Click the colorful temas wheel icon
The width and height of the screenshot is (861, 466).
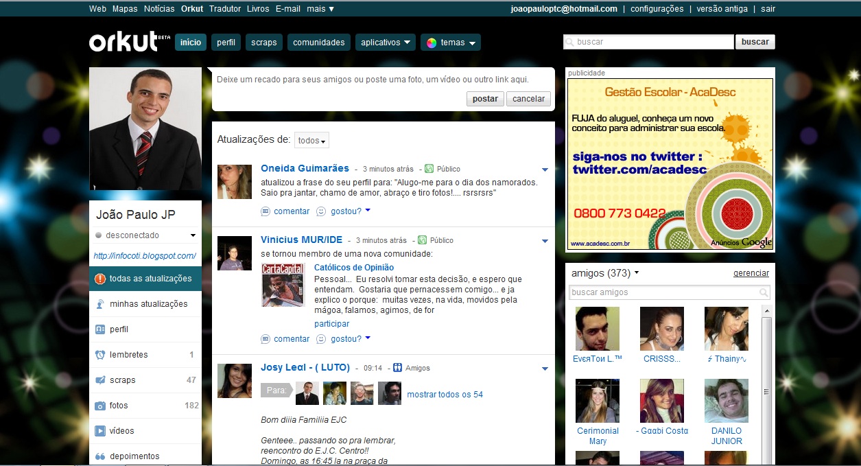click(432, 43)
